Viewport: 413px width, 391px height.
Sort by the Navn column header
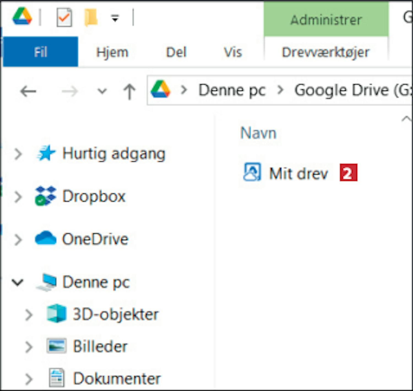[258, 133]
